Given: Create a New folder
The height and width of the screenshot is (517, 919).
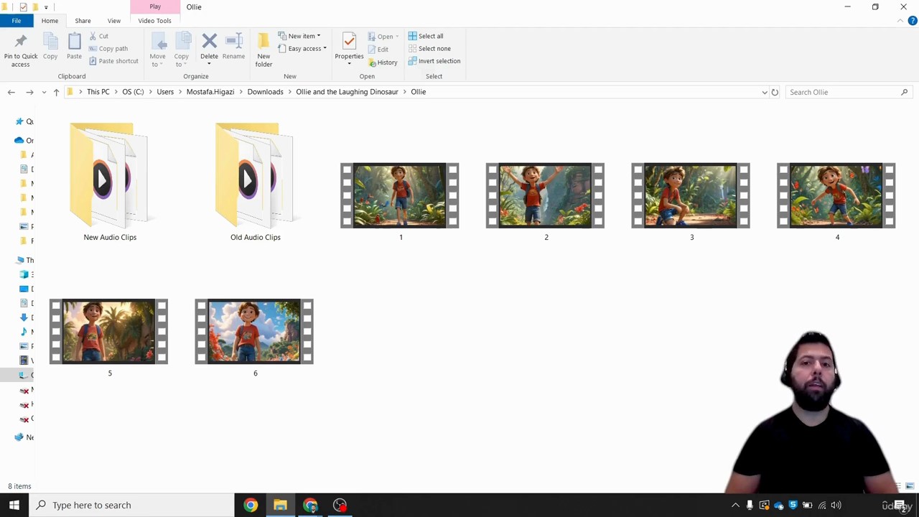Looking at the screenshot, I should coord(263,50).
